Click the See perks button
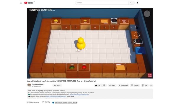Viewport: 189px width, 106px height. (x=57, y=85)
